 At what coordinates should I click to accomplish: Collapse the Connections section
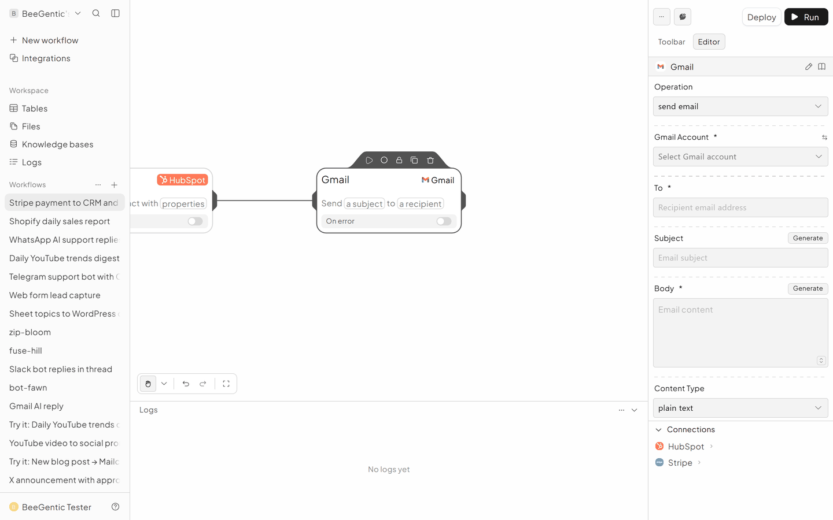658,430
